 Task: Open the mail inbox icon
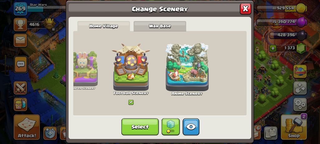pyautogui.click(x=20, y=40)
